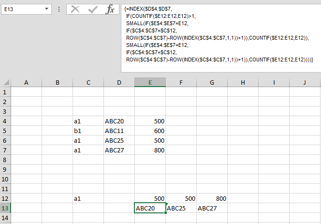Image resolution: width=321 pixels, height=224 pixels.
Task: Select row 5 header
Action: (x=5, y=131)
